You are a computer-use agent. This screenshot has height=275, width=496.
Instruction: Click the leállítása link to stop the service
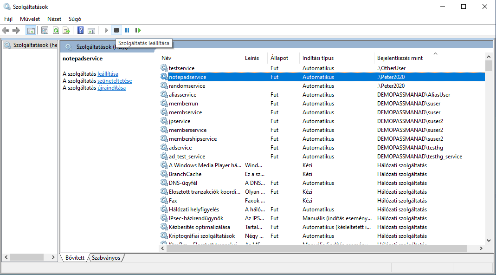tap(108, 74)
